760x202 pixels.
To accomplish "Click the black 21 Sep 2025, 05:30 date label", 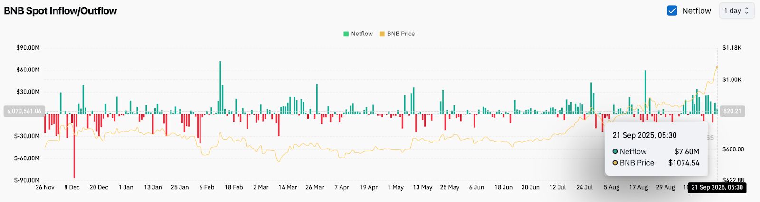I will click(717, 188).
